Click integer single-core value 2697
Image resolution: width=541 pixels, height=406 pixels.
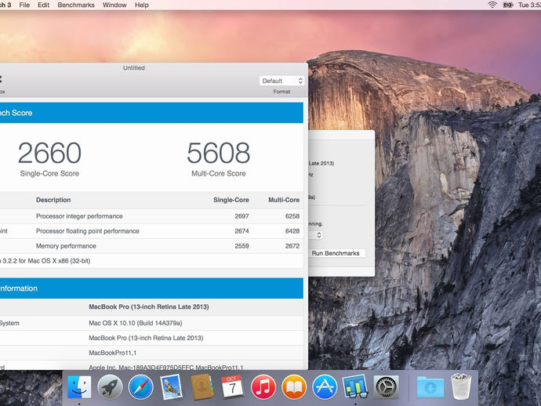click(241, 216)
